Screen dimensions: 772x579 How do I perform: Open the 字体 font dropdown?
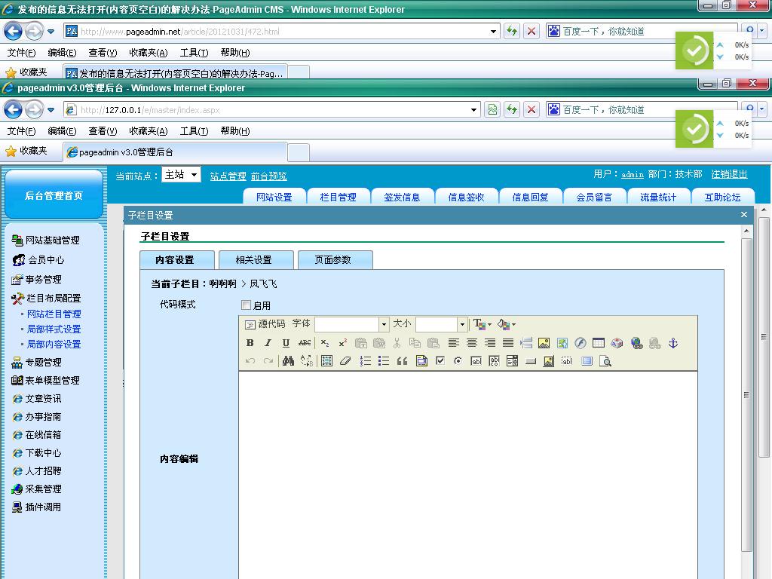(x=383, y=324)
